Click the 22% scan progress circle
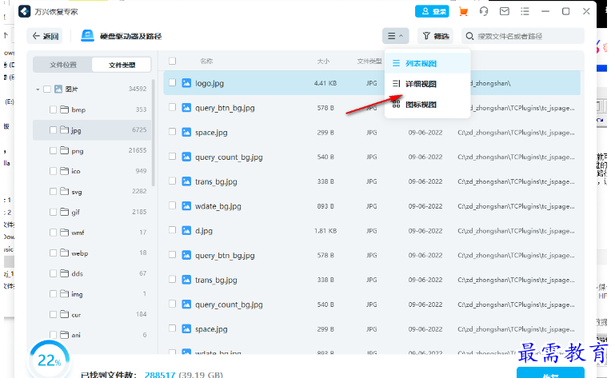This screenshot has height=378, width=615. (x=47, y=362)
